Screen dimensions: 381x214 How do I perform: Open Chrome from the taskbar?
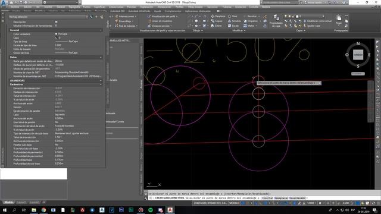tap(43, 210)
